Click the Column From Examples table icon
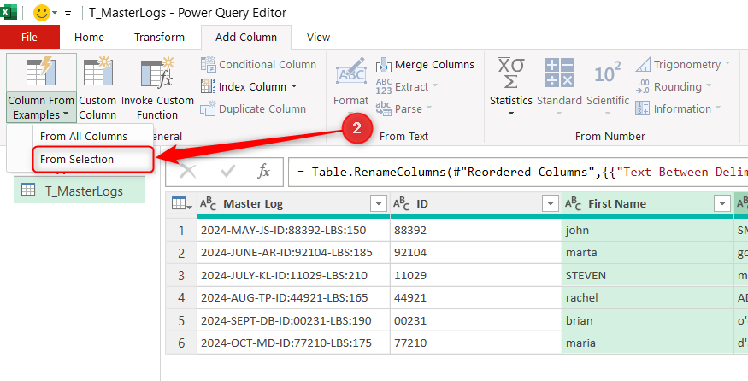 coord(41,72)
